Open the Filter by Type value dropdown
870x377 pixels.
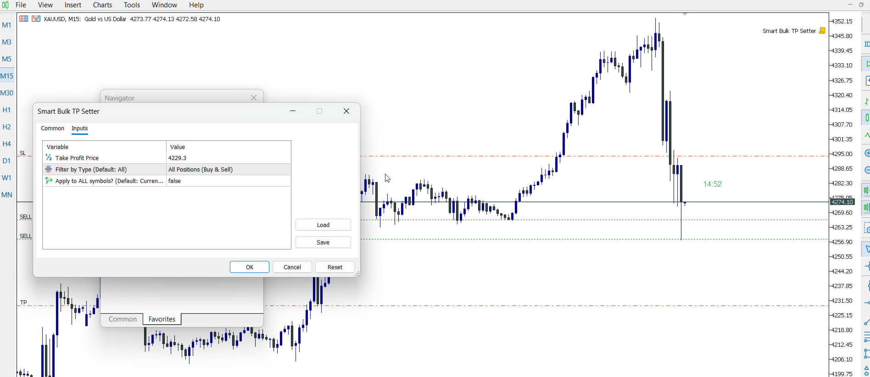228,169
